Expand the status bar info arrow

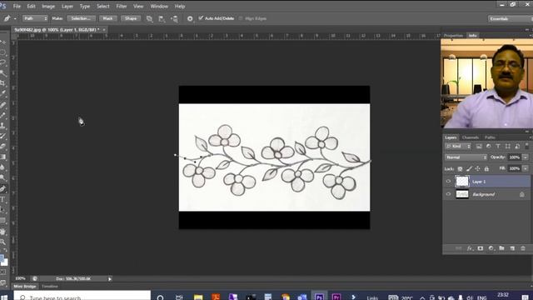coord(110,279)
